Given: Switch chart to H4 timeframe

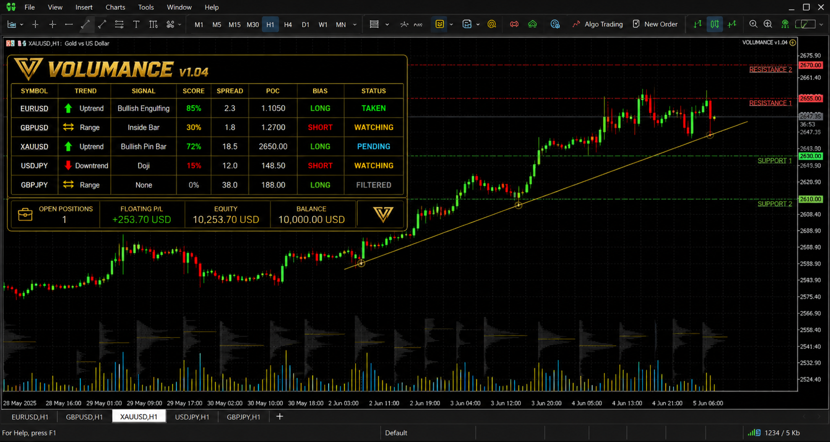Looking at the screenshot, I should [288, 25].
